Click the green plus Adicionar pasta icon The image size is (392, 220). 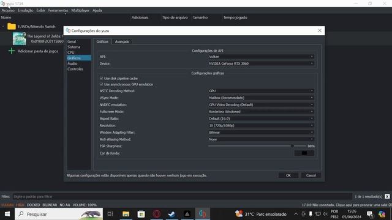[x=12, y=51]
